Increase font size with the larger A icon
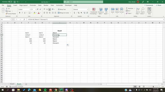 point(38,9)
